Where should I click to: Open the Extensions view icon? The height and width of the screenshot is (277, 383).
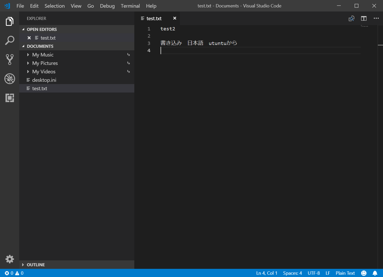(9, 98)
